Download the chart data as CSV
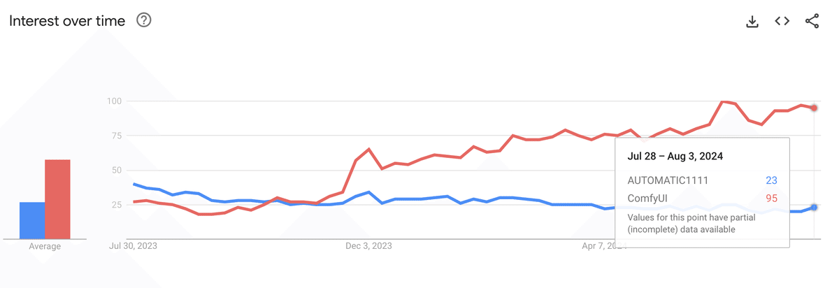The height and width of the screenshot is (288, 839). pos(752,21)
